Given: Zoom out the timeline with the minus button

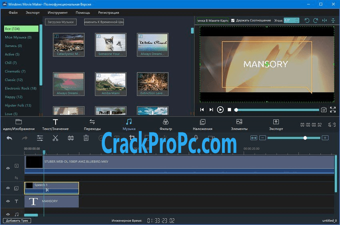Looking at the screenshot, I should pyautogui.click(x=262, y=138).
